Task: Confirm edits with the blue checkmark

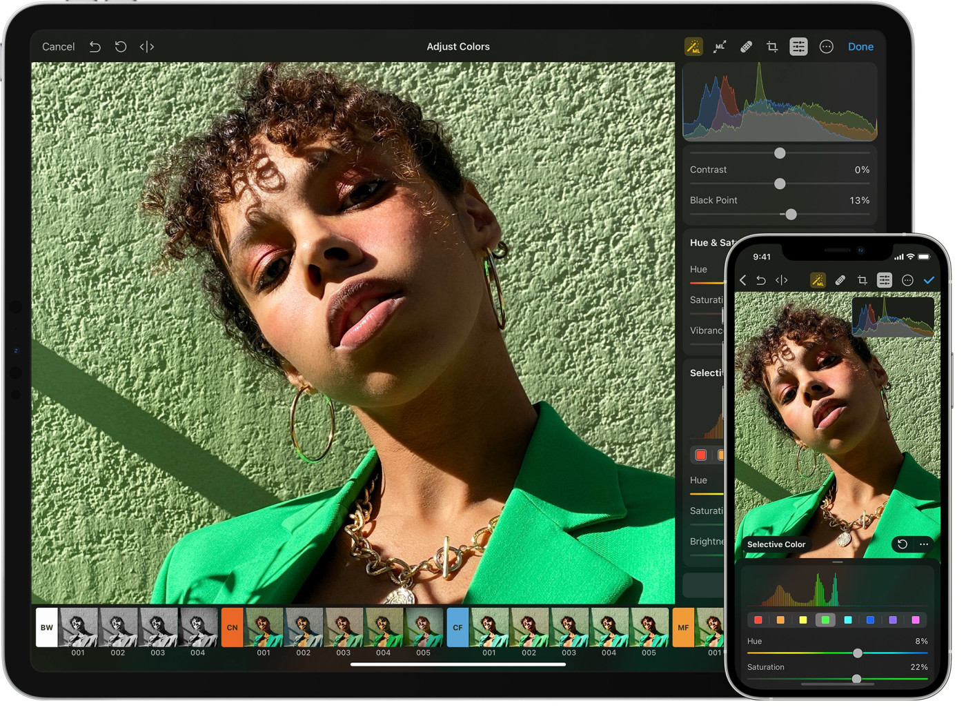Action: tap(929, 280)
